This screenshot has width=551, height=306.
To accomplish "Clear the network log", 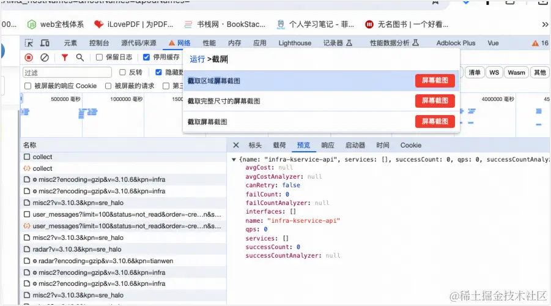I will point(45,58).
